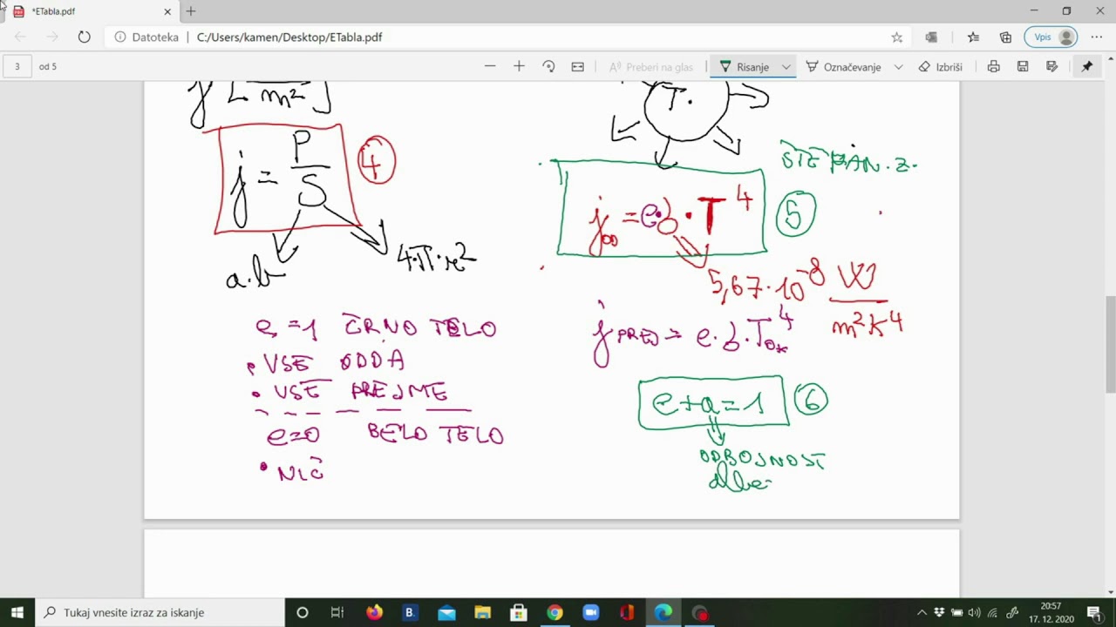Show hidden system tray icons
Screen dimensions: 1116x627
click(x=922, y=612)
